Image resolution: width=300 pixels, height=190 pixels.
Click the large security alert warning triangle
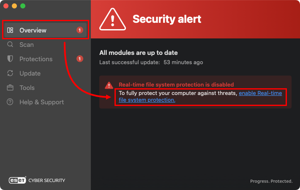(x=112, y=19)
